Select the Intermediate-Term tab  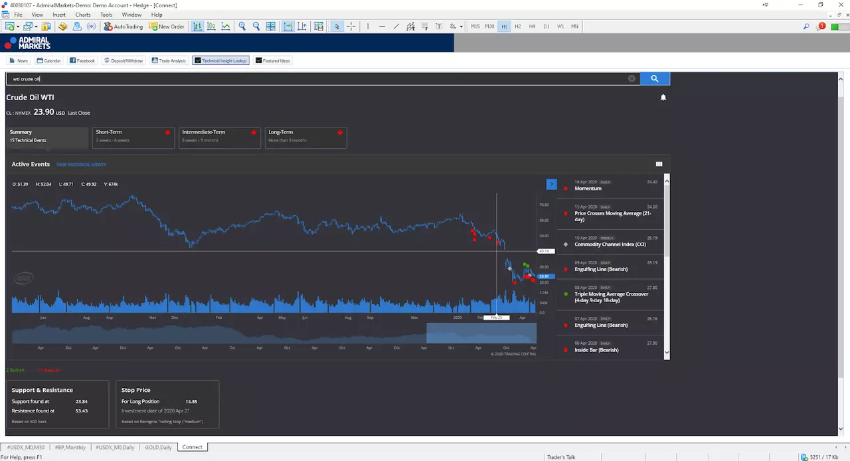[x=220, y=136]
